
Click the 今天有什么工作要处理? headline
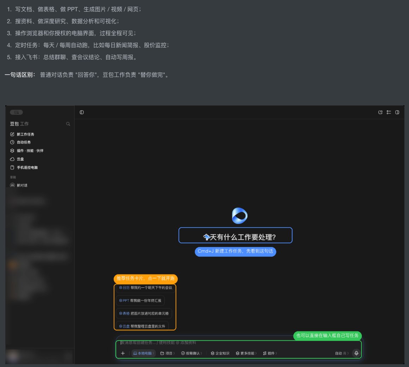[x=239, y=237]
